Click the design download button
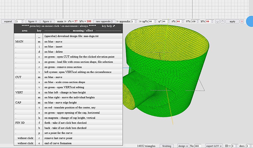Viewport: 253px width, 148px height. coord(183,146)
